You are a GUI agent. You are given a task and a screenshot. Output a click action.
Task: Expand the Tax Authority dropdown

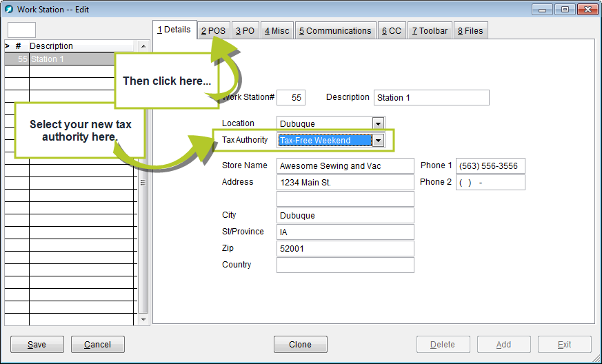pos(377,141)
